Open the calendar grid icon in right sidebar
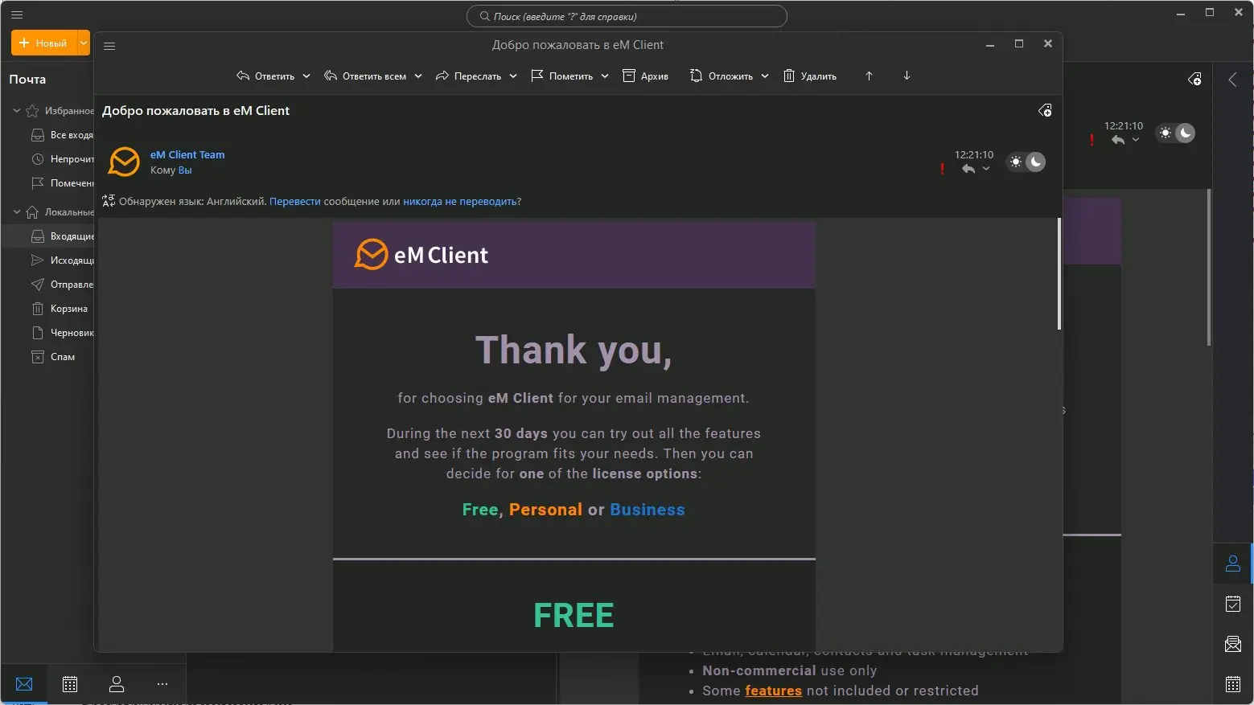The width and height of the screenshot is (1254, 705). (1233, 684)
